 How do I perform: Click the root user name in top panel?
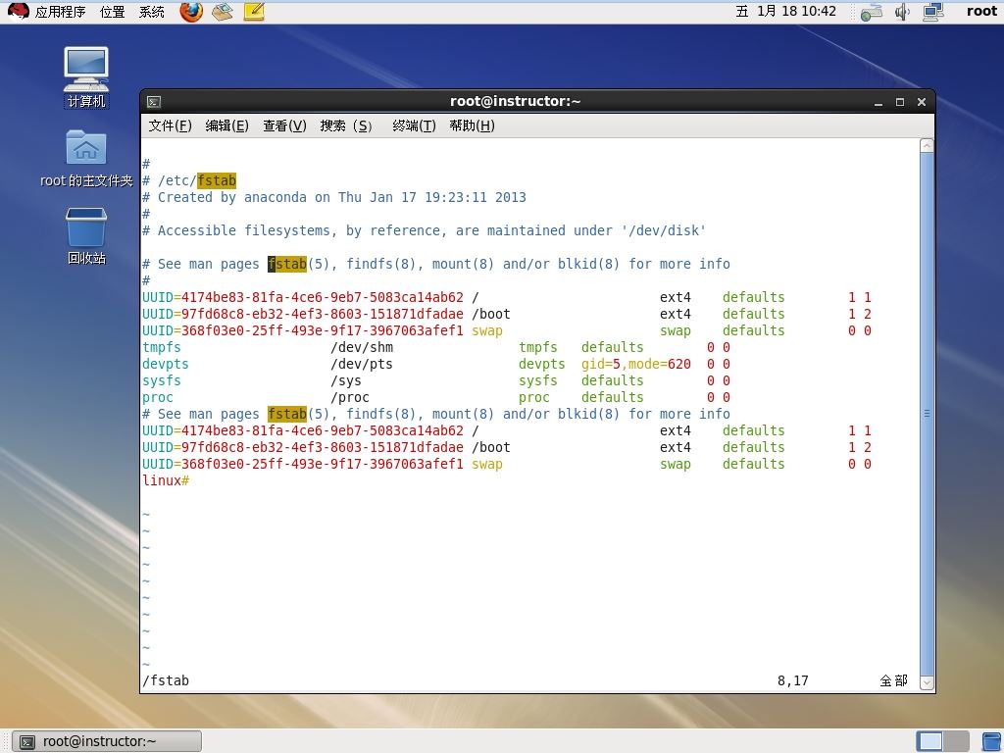(981, 11)
